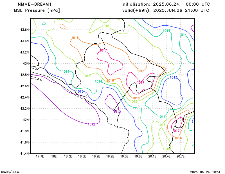Viewport: 225px width, 174px height.
Task: Click the 18.3E longitude label
Action: (x=68, y=157)
